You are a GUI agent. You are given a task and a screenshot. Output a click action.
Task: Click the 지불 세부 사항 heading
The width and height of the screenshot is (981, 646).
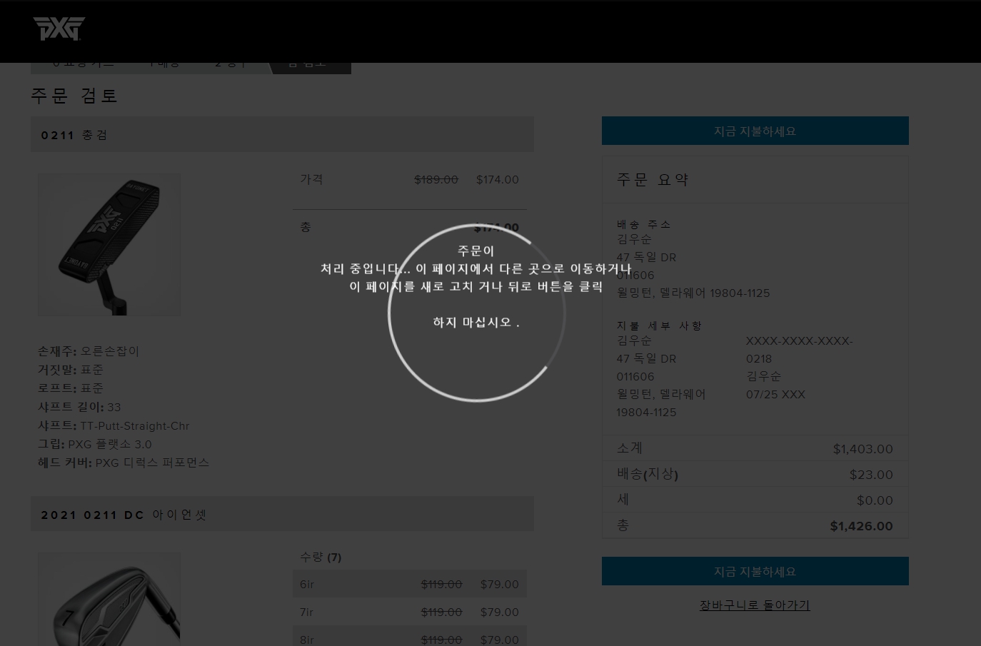coord(659,325)
